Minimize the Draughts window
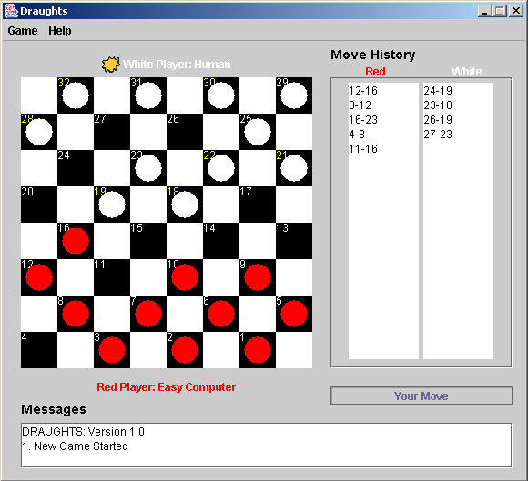This screenshot has height=481, width=528. pos(484,11)
